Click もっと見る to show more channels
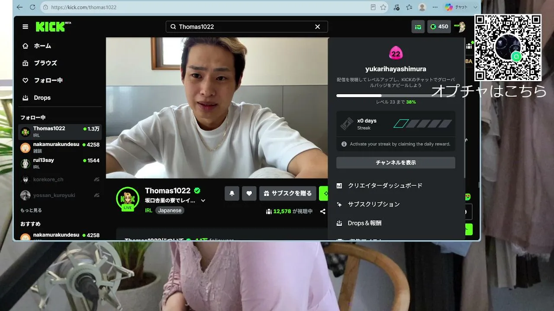The height and width of the screenshot is (311, 554). 31,210
